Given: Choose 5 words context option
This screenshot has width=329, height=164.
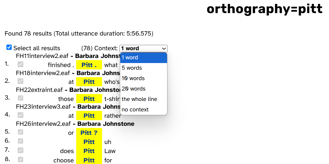Looking at the screenshot, I should point(144,68).
